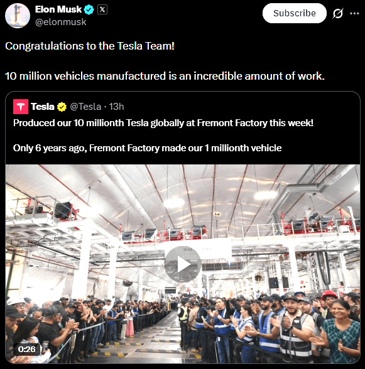Click the 'Only 6 years ago' text line
Screen dimensions: 365x369
(x=147, y=148)
